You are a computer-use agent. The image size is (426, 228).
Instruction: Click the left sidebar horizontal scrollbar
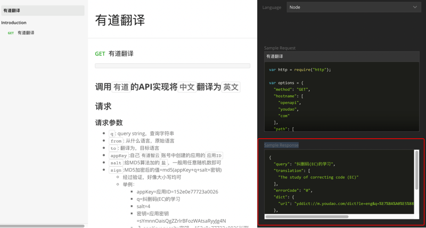[x=43, y=226]
